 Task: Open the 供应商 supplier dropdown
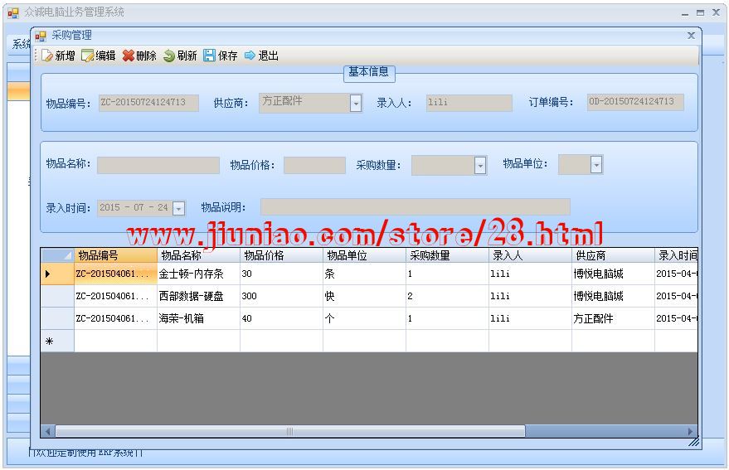tap(356, 103)
